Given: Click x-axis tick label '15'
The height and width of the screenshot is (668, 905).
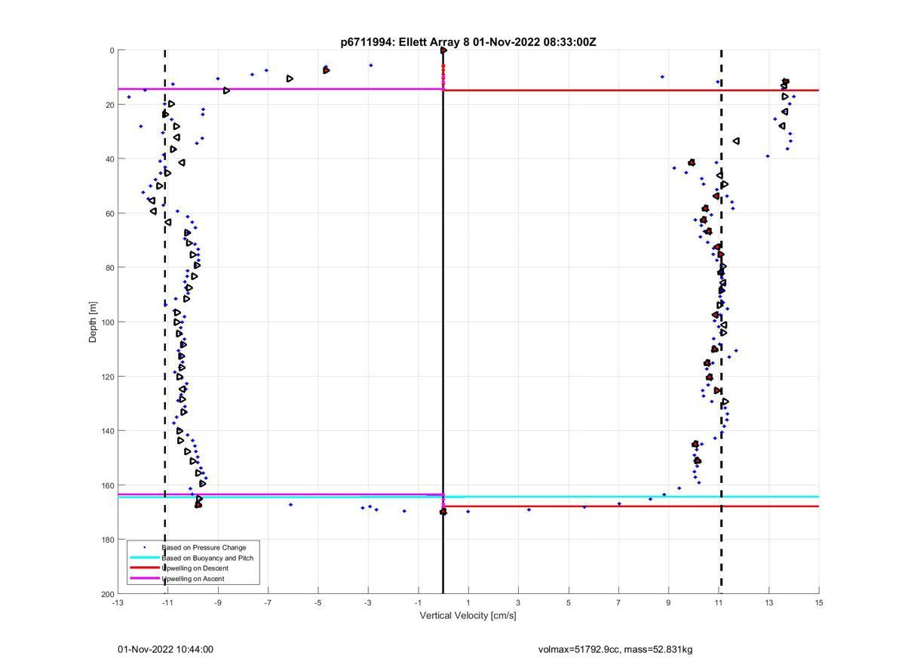Looking at the screenshot, I should (x=819, y=602).
